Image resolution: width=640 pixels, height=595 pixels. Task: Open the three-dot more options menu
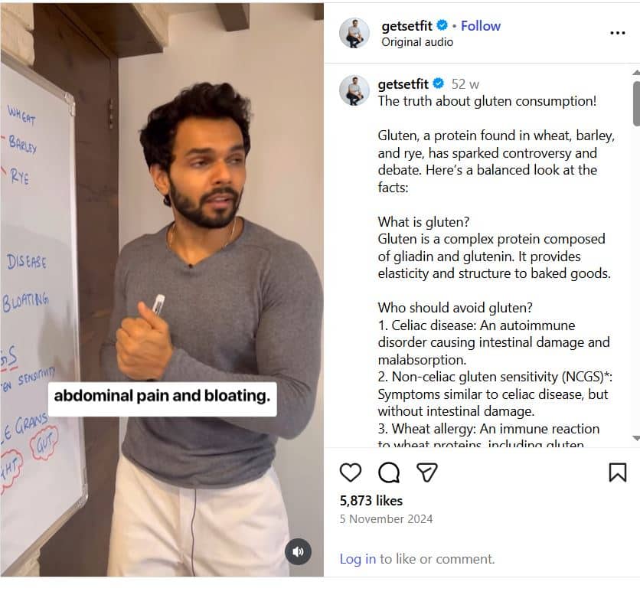618,33
